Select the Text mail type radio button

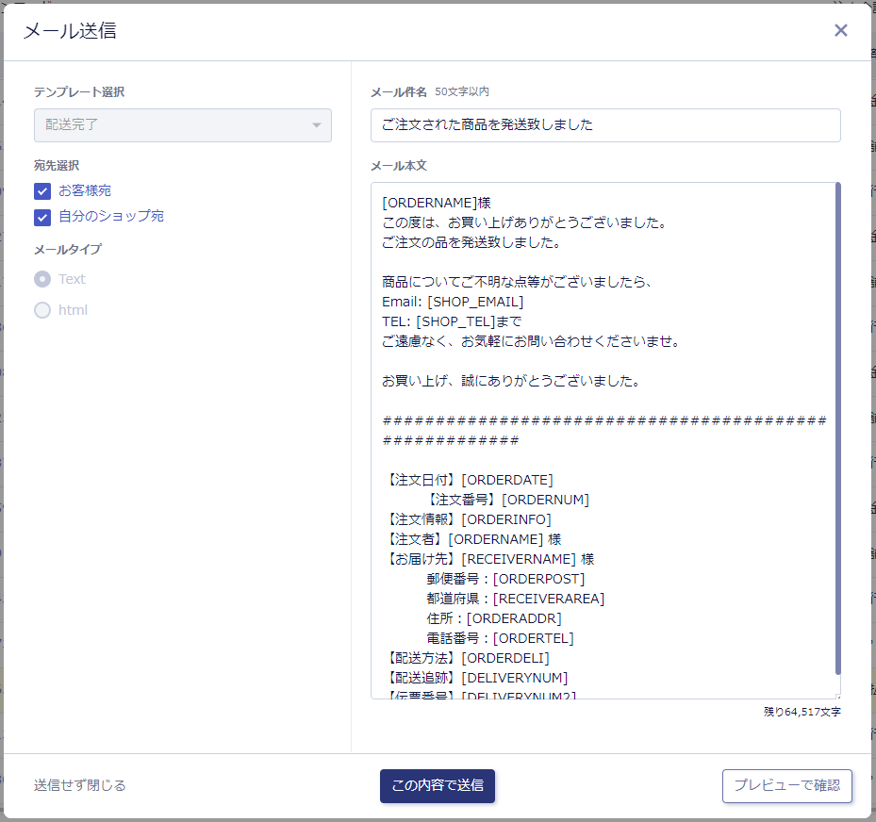click(42, 279)
